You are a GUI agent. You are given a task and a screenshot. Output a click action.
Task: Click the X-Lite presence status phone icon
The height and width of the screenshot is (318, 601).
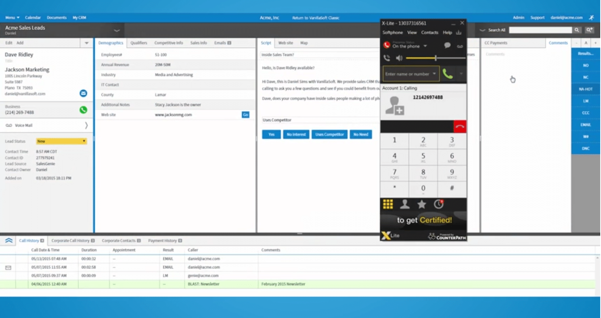(x=387, y=45)
